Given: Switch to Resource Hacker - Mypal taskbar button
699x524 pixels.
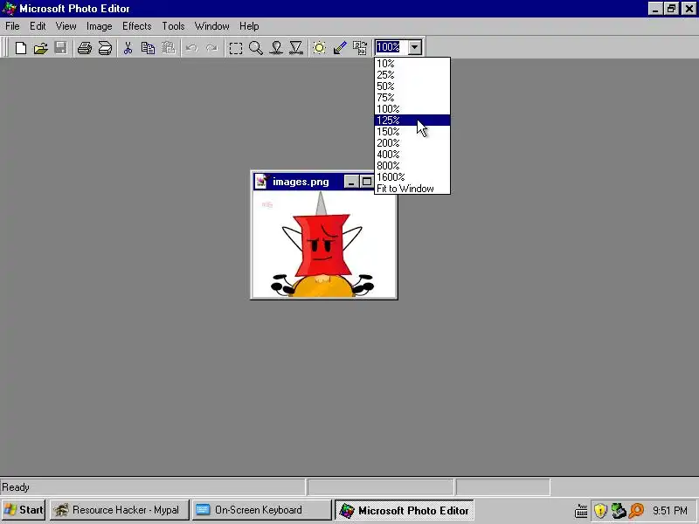Looking at the screenshot, I should click(119, 510).
